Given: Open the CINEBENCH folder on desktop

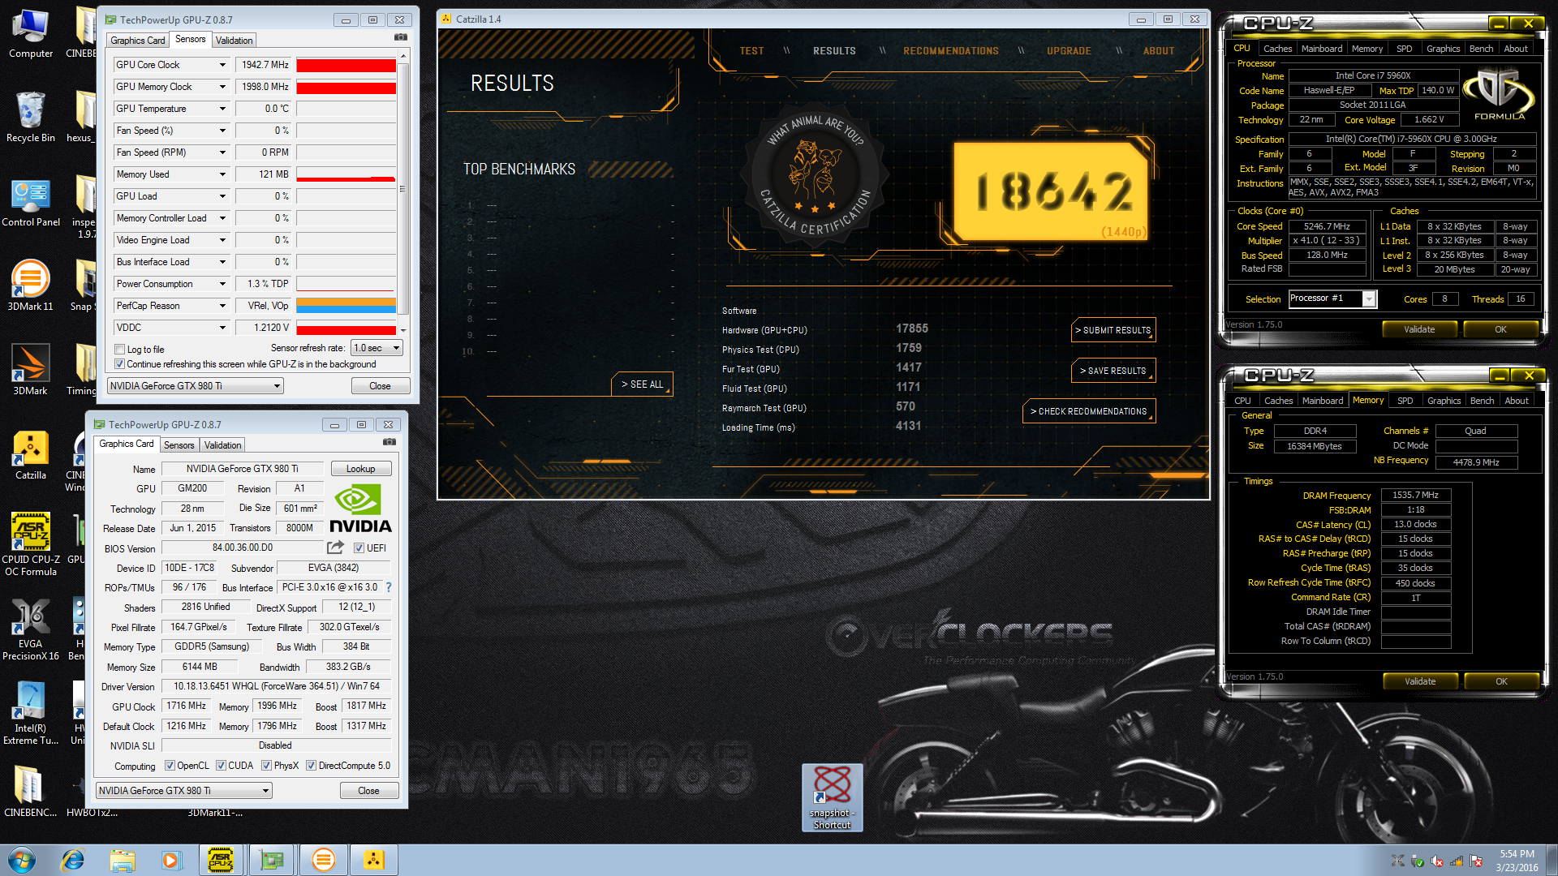Looking at the screenshot, I should tap(31, 791).
